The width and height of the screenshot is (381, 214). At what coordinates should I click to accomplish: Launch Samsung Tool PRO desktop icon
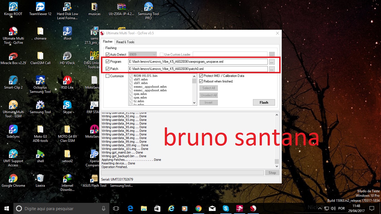[149, 11]
